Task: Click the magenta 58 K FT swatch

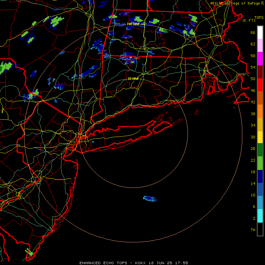Action: click(x=260, y=59)
